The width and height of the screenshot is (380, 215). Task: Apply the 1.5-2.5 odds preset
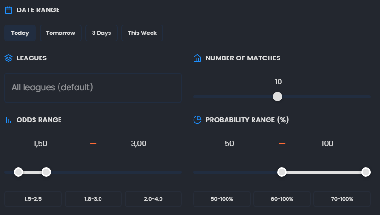coord(33,199)
